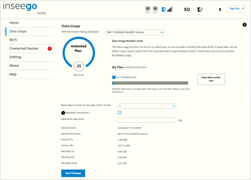Click the 5G network indicator
The image size is (251, 180).
pyautogui.click(x=187, y=10)
